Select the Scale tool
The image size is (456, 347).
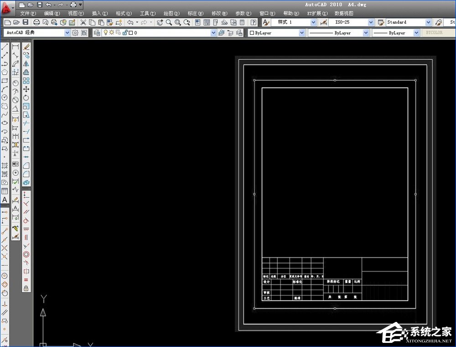26,106
